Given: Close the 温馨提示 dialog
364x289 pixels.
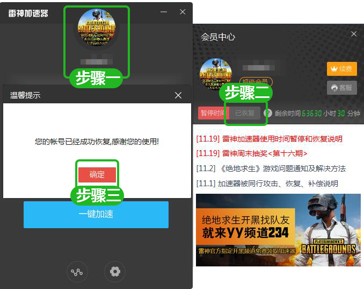Looking at the screenshot, I should (x=178, y=95).
